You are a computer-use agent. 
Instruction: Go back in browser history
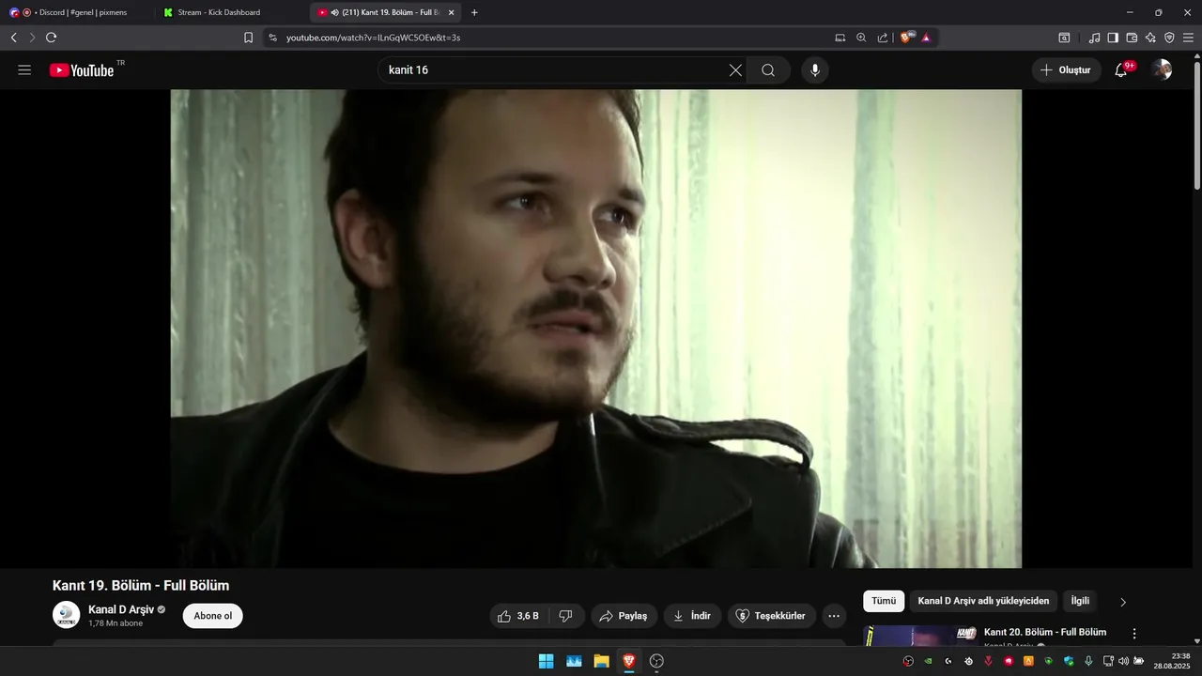(13, 38)
